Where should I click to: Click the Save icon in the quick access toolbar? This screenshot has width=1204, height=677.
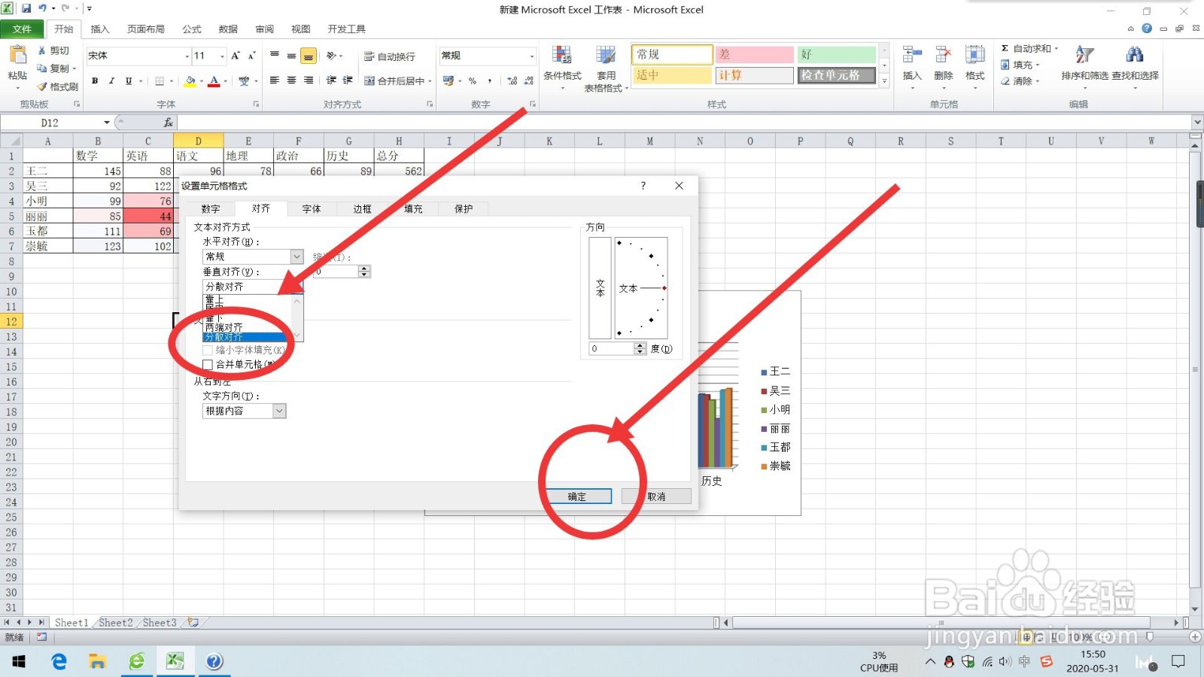(26, 9)
